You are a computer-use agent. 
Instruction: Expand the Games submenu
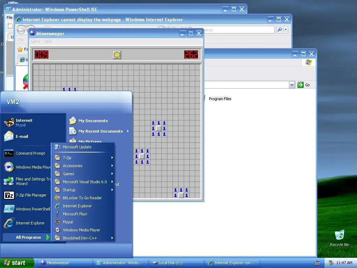coord(84,174)
